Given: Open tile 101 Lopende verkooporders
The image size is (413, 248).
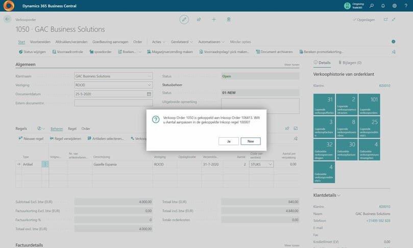Looking at the screenshot, I should (x=369, y=105).
